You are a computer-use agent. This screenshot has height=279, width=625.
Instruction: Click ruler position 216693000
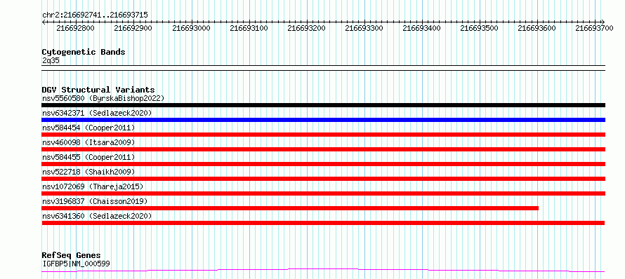pos(191,28)
